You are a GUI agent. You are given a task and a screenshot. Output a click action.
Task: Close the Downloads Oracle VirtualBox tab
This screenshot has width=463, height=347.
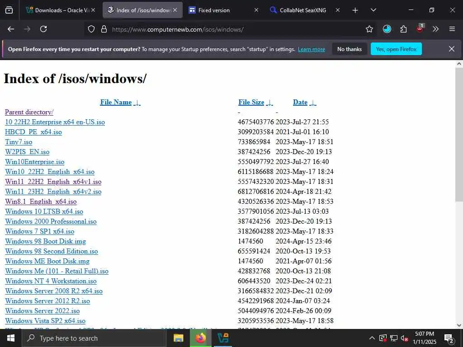click(x=93, y=10)
